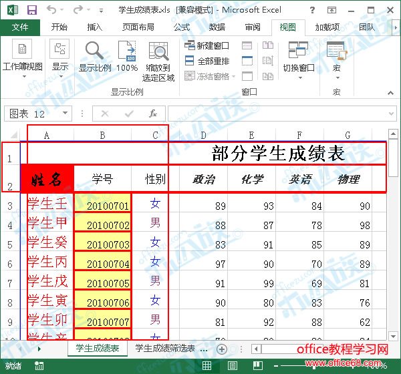401x374 pixels.
Task: Undo the last action
Action: pyautogui.click(x=51, y=10)
